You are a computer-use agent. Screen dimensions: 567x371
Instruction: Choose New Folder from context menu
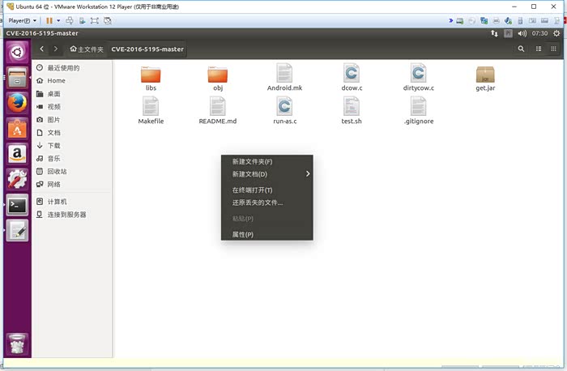click(x=267, y=162)
